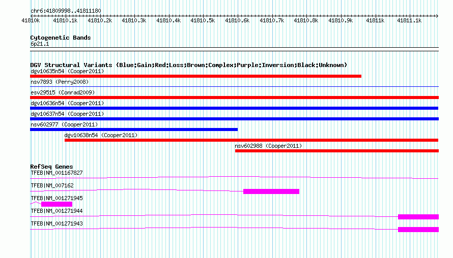
Task: Select the red esv29515 loss bar
Action: (234, 98)
